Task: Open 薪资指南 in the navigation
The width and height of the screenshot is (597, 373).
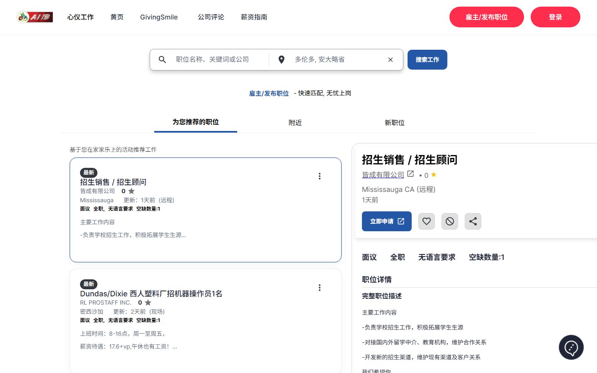Action: pyautogui.click(x=254, y=17)
